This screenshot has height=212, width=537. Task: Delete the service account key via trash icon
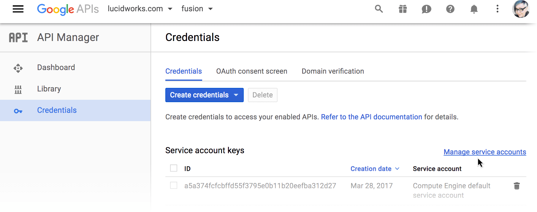(517, 186)
